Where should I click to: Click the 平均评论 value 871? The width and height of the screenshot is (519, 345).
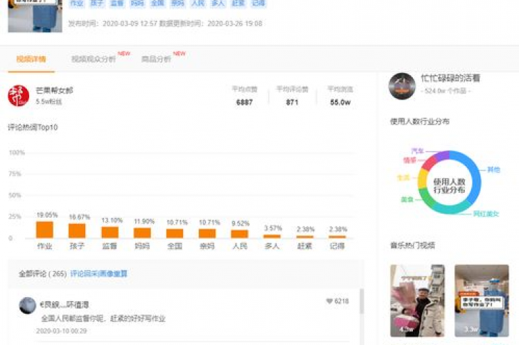tap(292, 102)
